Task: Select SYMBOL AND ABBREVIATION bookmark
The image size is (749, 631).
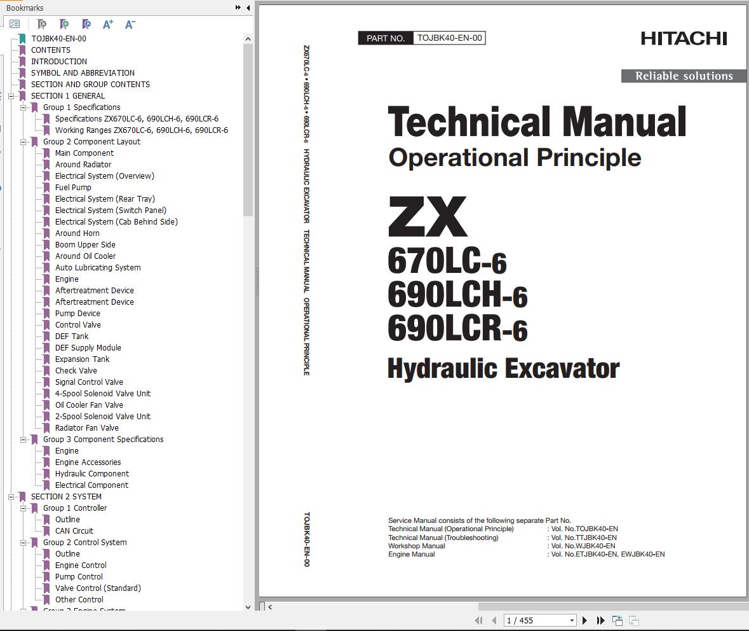Action: [83, 73]
